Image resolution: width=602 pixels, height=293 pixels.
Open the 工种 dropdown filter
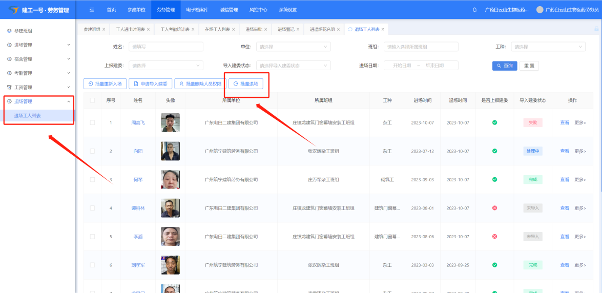[548, 47]
